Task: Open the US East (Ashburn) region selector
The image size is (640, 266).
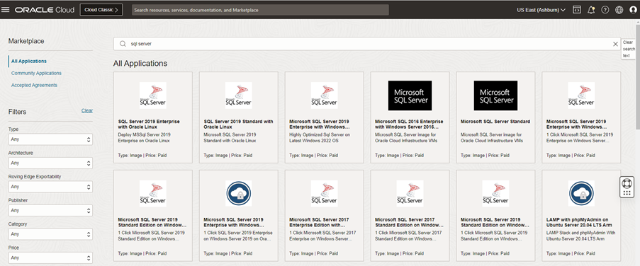Action: [x=541, y=10]
